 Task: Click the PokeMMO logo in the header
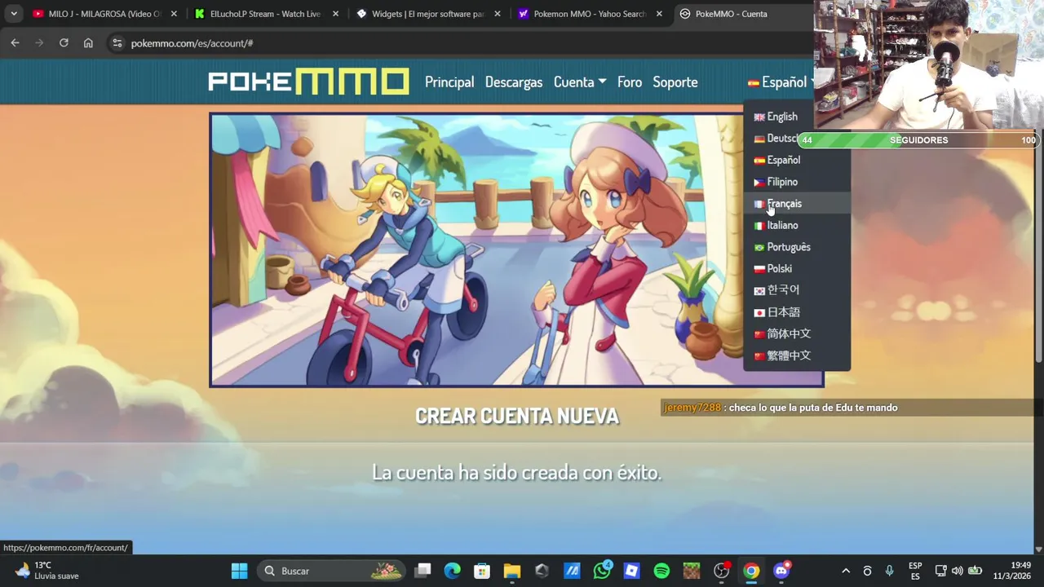click(308, 82)
